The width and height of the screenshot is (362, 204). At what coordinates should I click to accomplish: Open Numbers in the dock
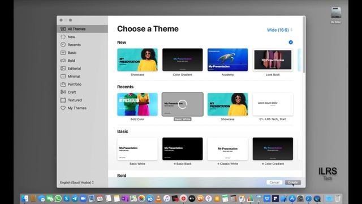(250, 198)
